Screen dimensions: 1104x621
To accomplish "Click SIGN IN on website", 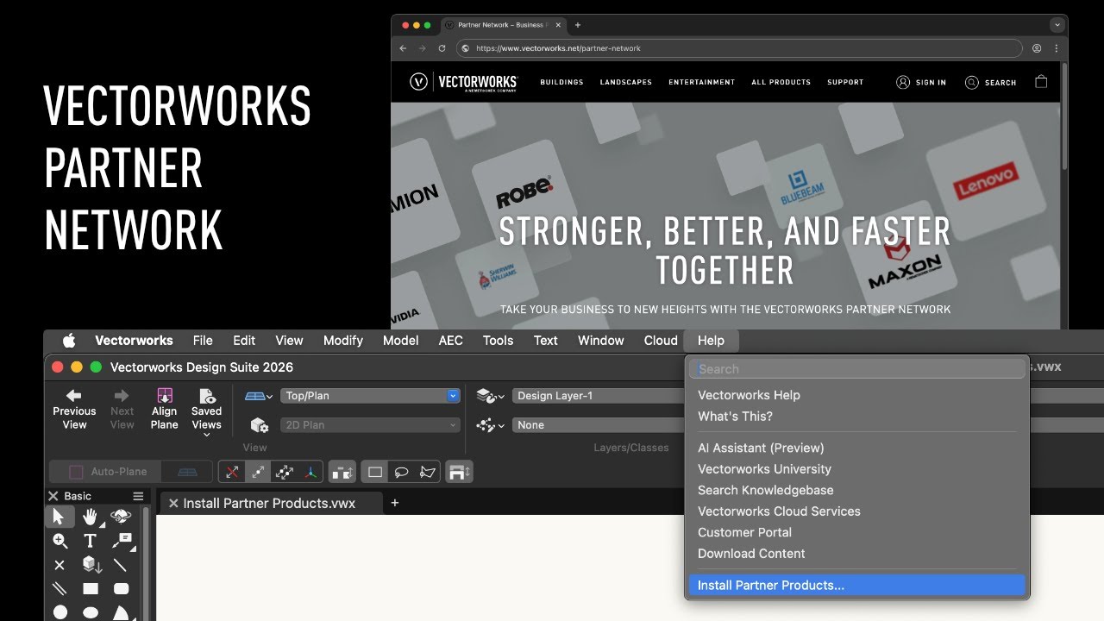I will pyautogui.click(x=921, y=83).
